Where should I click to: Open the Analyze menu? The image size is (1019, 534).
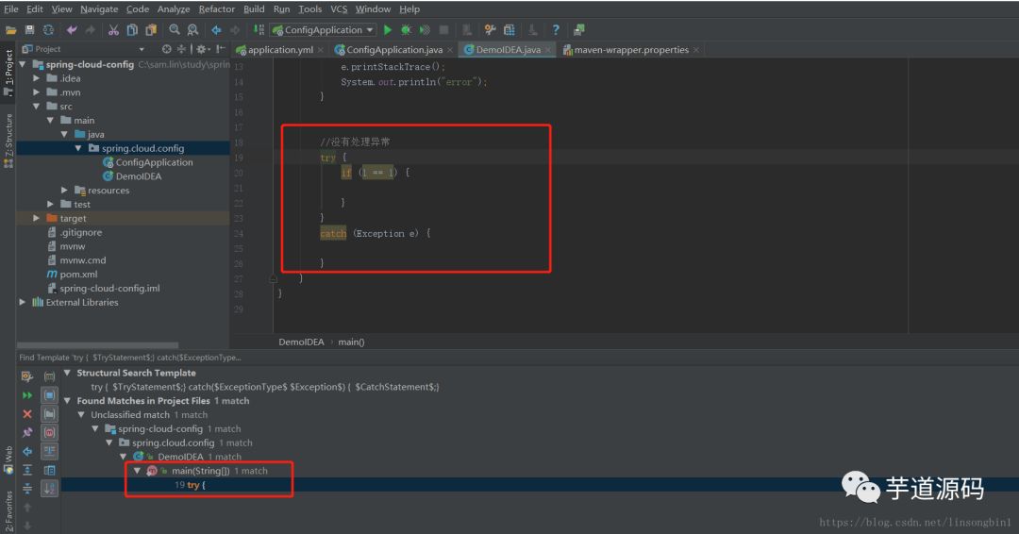click(174, 9)
